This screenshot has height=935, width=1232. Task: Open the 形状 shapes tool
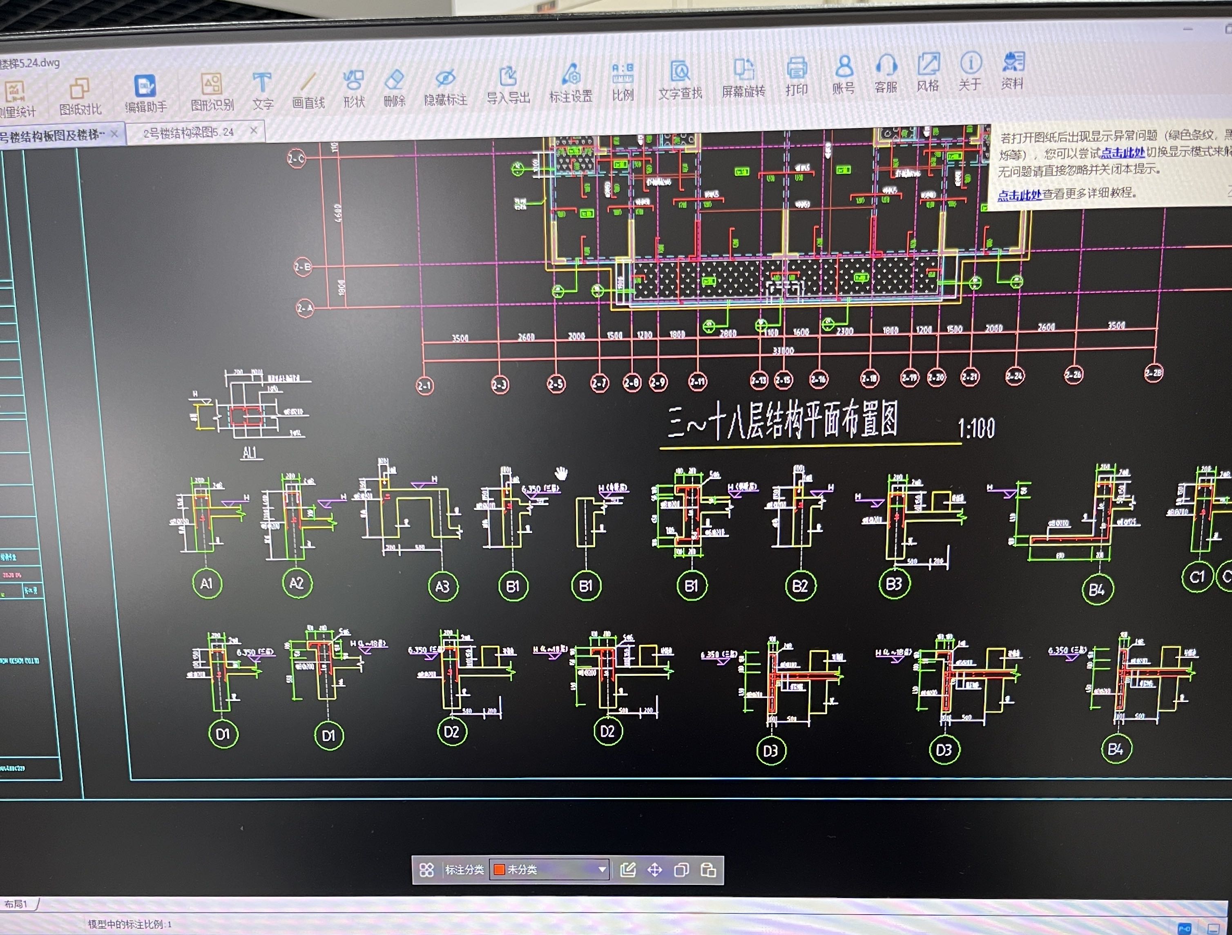[x=354, y=89]
